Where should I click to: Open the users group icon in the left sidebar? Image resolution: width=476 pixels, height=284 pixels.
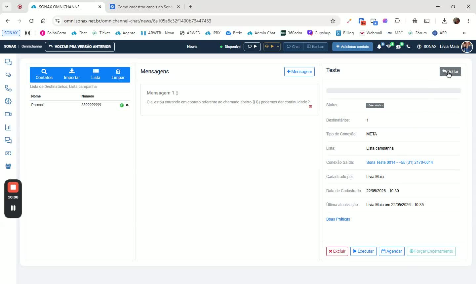pyautogui.click(x=8, y=166)
